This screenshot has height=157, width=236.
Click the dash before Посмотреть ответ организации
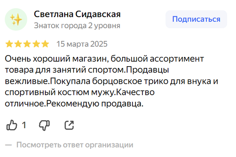click(9, 145)
